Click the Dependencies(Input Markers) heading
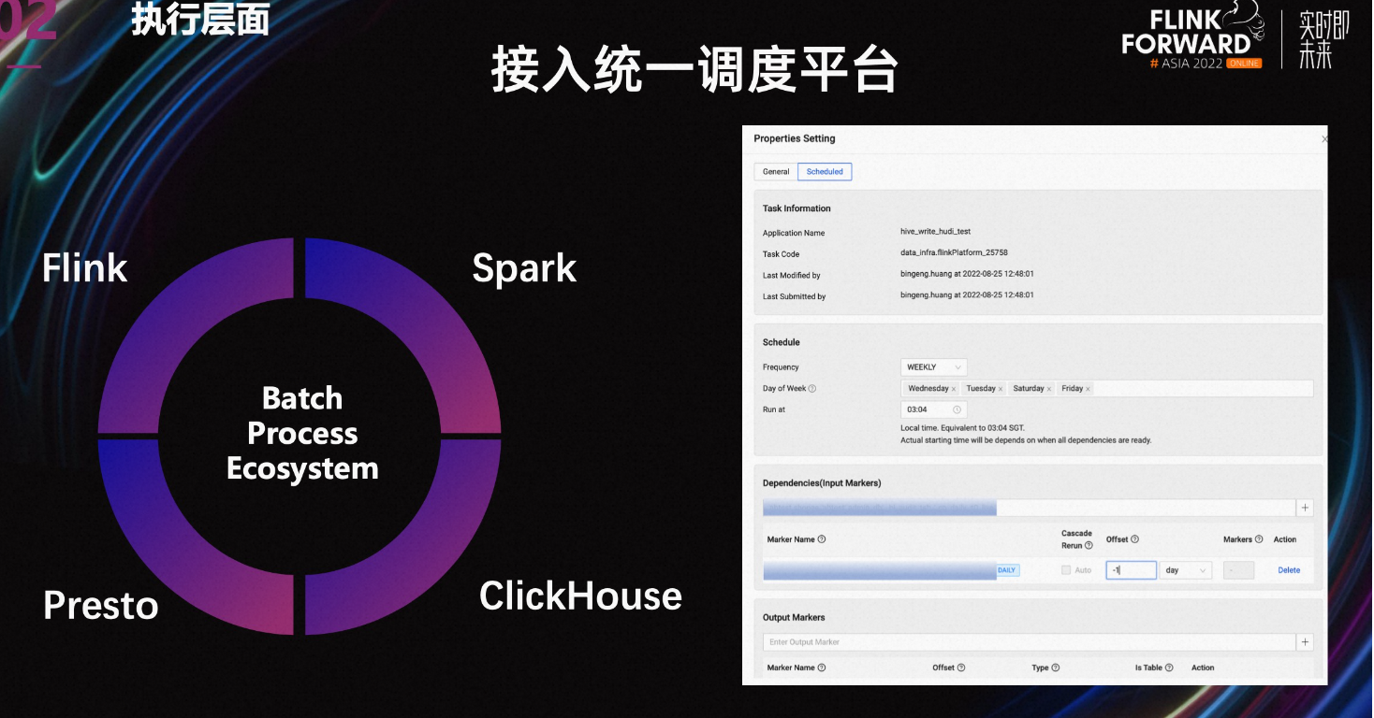The width and height of the screenshot is (1374, 718). coord(822,483)
